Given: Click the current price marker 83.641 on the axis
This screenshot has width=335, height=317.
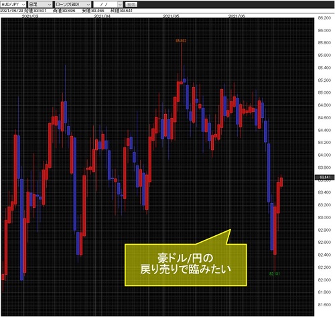Looking at the screenshot, I should click(x=325, y=178).
